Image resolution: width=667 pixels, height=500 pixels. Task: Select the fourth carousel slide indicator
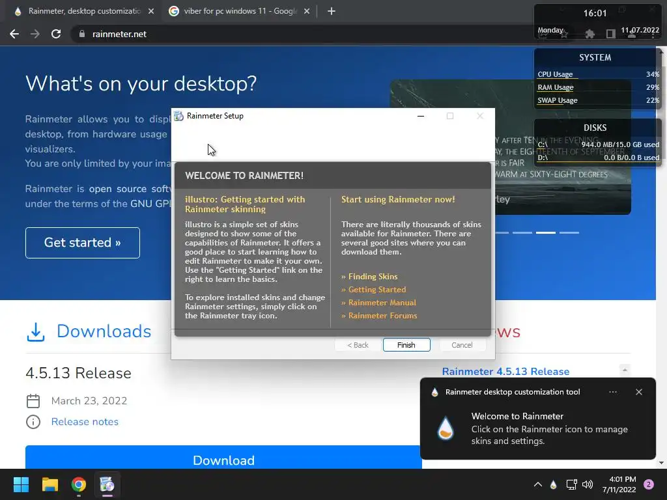[x=569, y=232]
